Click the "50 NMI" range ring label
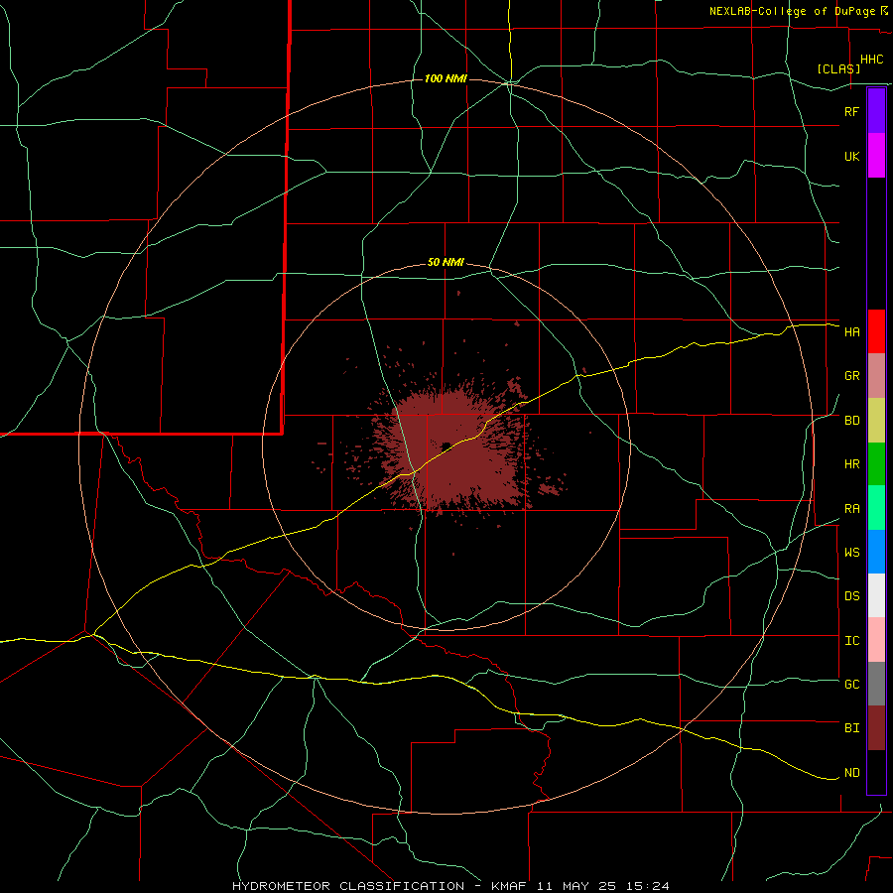 click(446, 262)
